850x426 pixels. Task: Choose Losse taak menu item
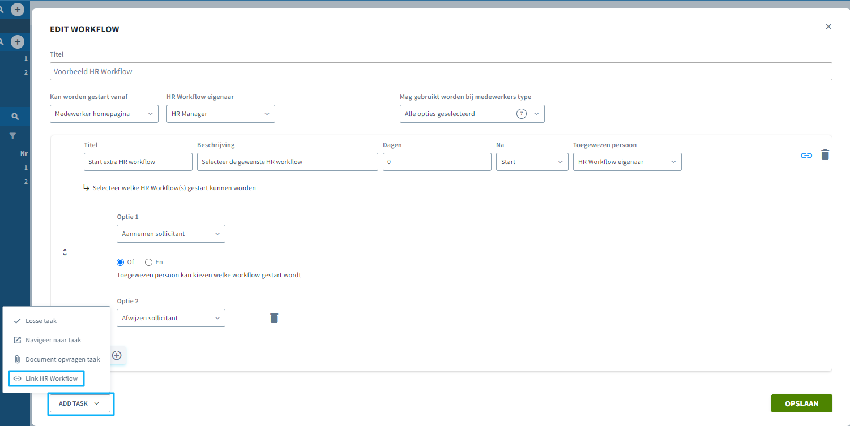pos(56,321)
